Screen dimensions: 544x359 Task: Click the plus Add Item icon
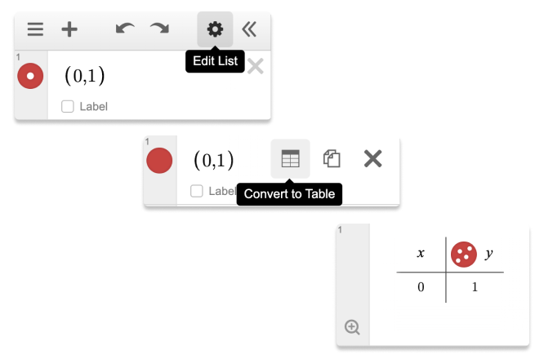[69, 29]
